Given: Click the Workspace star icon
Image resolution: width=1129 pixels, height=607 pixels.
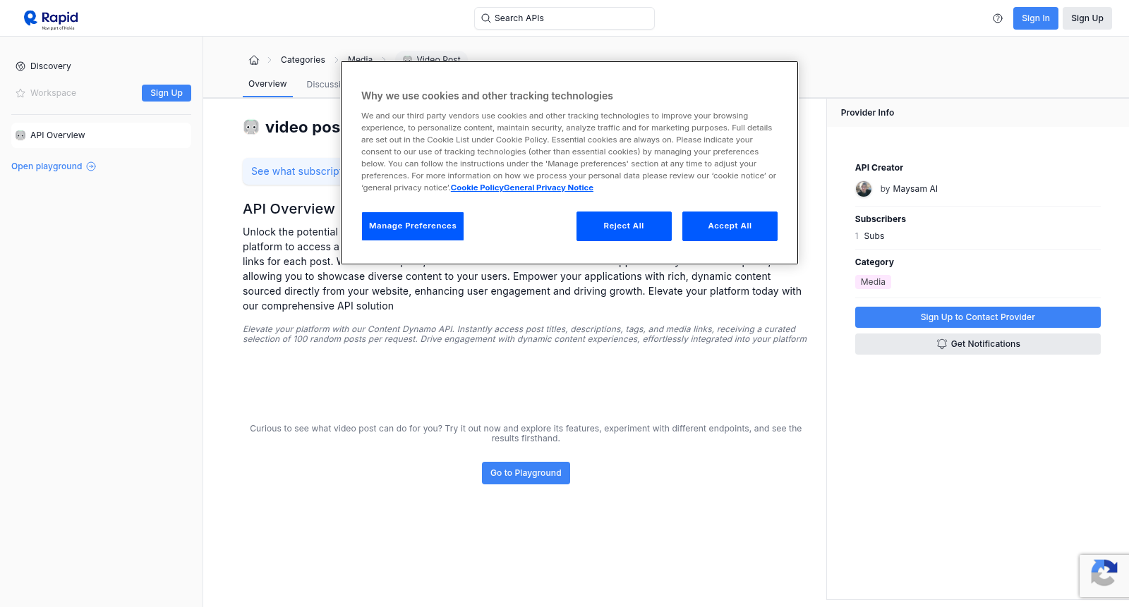Looking at the screenshot, I should [20, 93].
